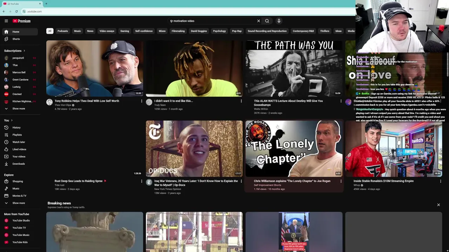Expand Show more under Subscriptions

21,108
